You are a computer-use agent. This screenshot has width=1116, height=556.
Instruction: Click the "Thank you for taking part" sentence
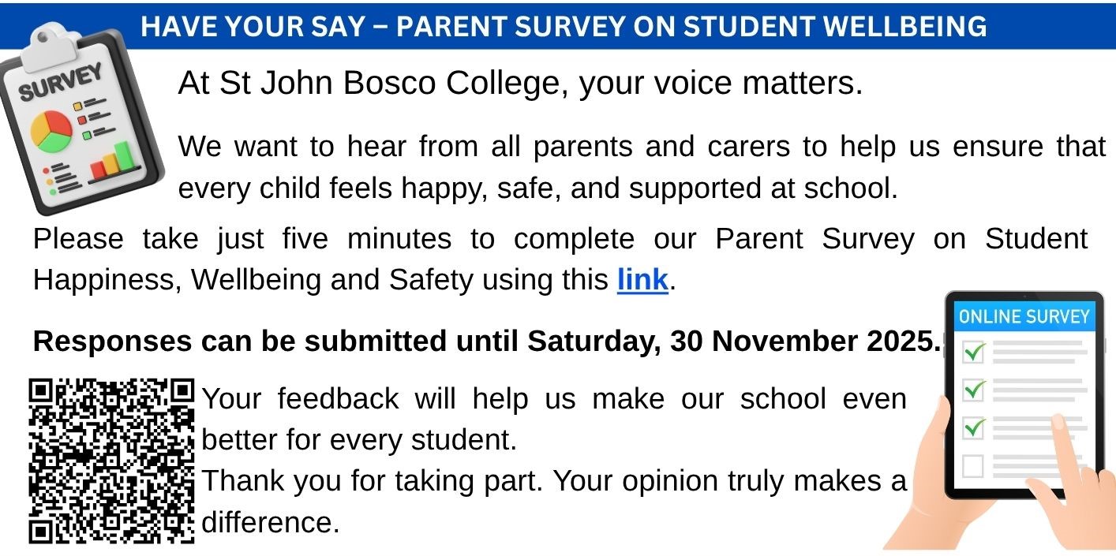click(x=552, y=481)
